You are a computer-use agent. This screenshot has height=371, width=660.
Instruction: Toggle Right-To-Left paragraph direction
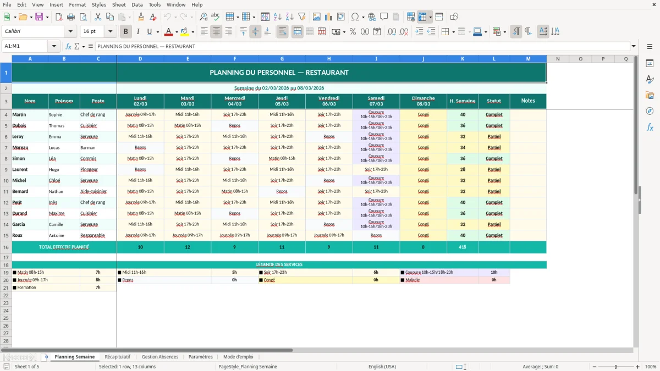click(528, 32)
